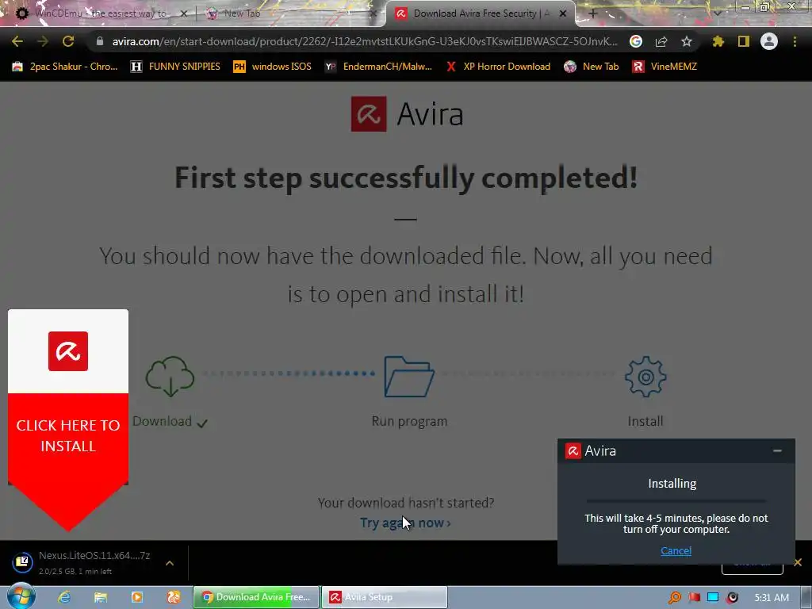Toggle the Chrome side panel icon
The image size is (812, 609).
coord(744,41)
